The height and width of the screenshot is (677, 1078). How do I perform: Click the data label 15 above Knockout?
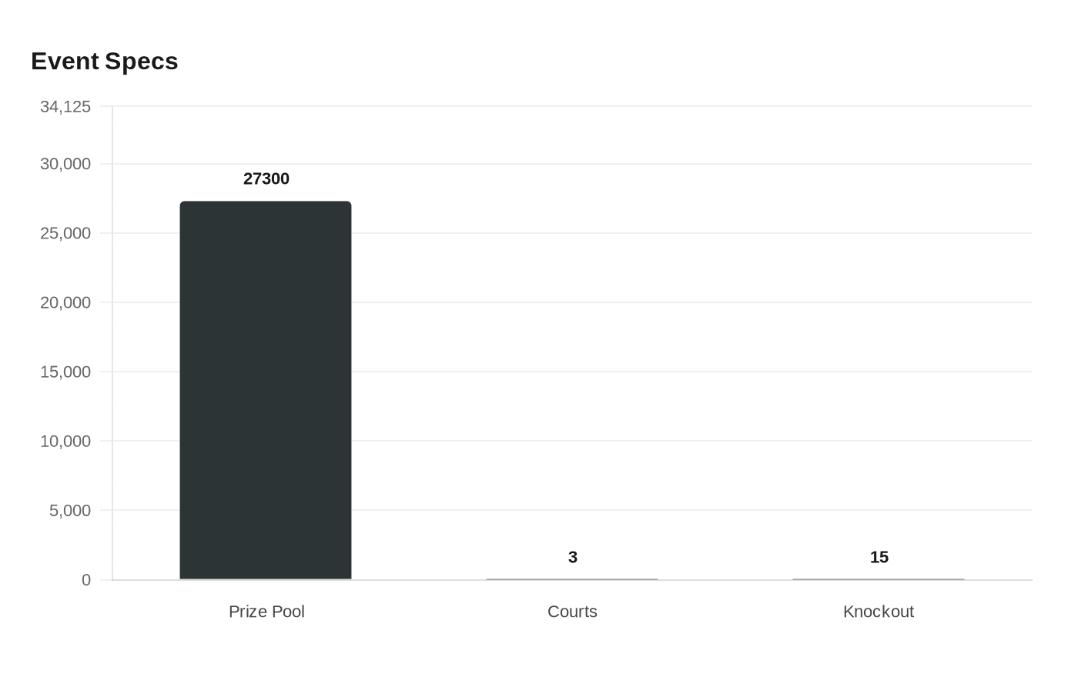pos(879,557)
